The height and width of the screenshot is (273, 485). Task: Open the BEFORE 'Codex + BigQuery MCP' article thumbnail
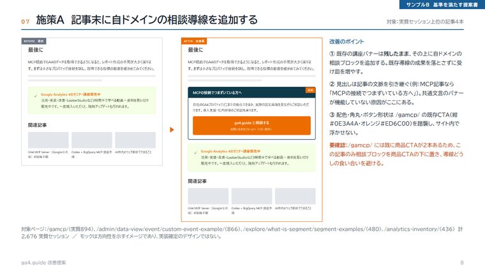pyautogui.click(x=92, y=140)
